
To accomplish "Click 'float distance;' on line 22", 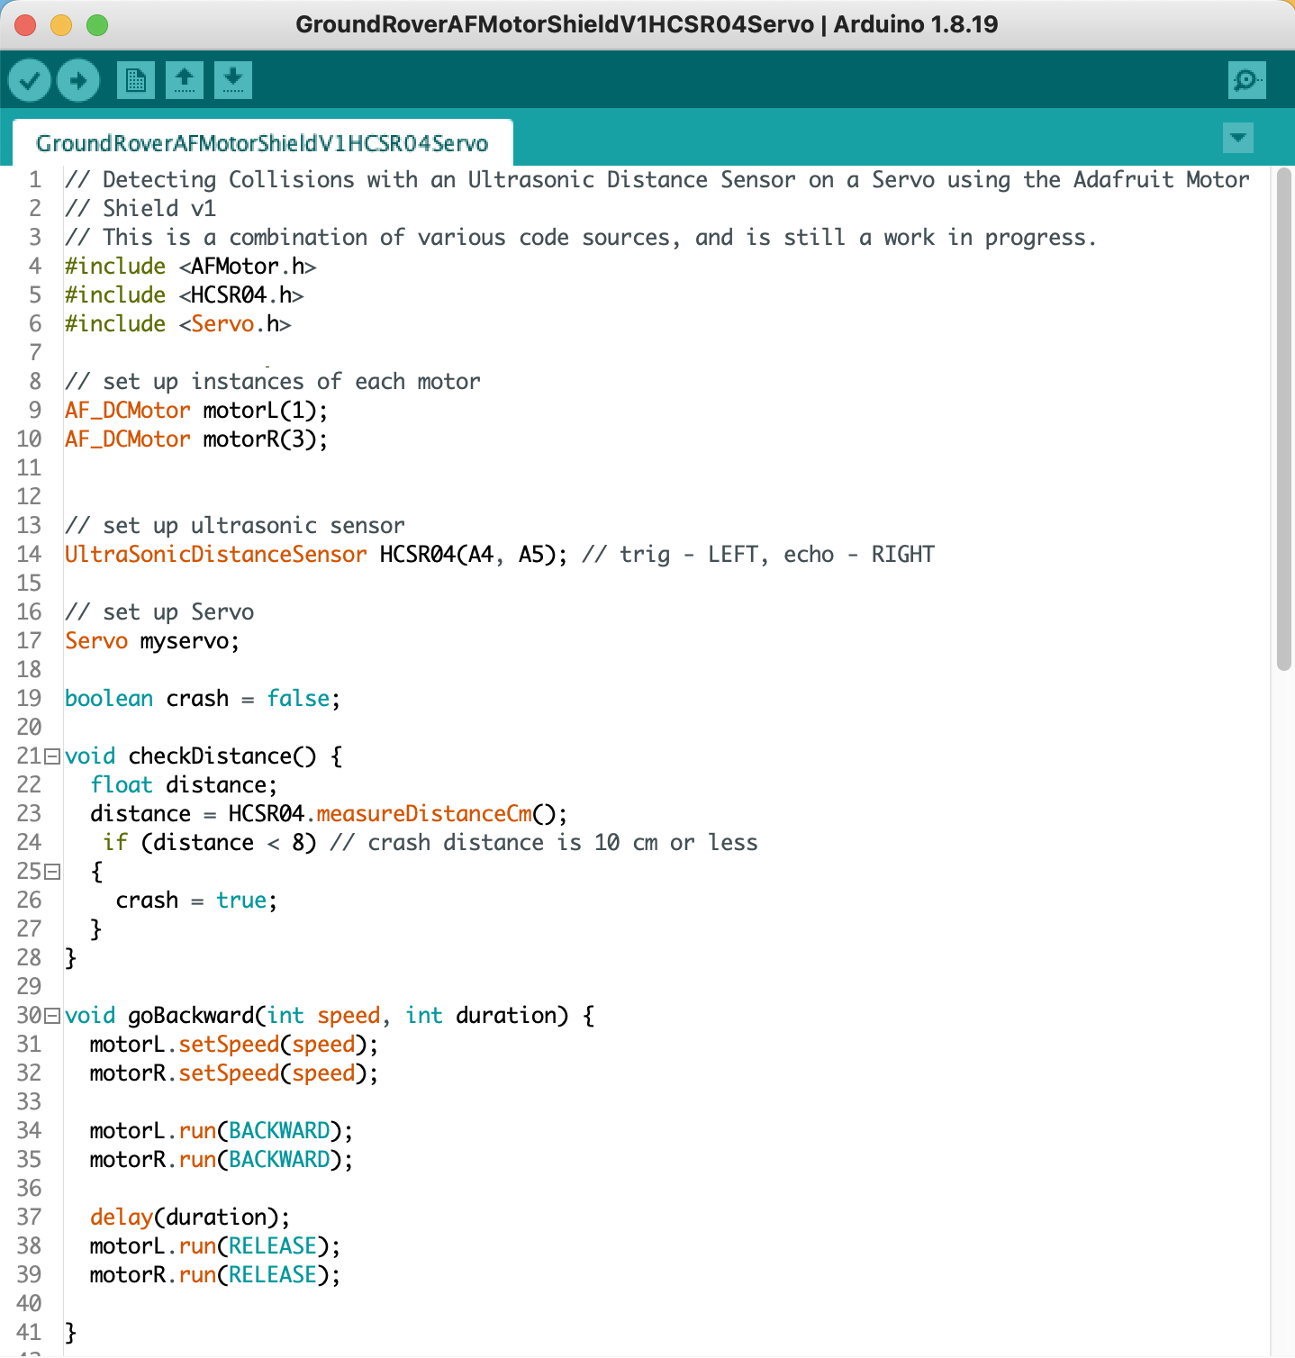I will (184, 785).
